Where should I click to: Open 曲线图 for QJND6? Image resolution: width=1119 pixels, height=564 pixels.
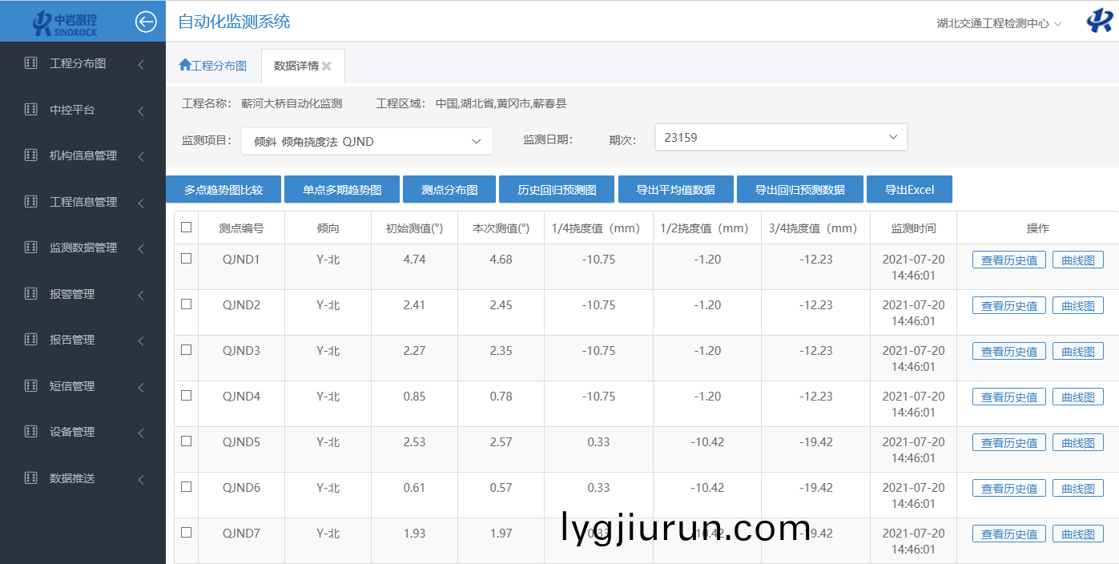(1077, 489)
